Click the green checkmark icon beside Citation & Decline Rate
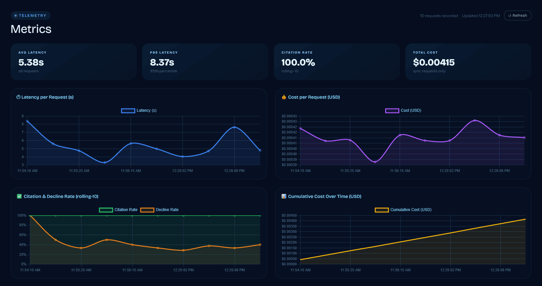The image size is (542, 286). click(x=19, y=196)
